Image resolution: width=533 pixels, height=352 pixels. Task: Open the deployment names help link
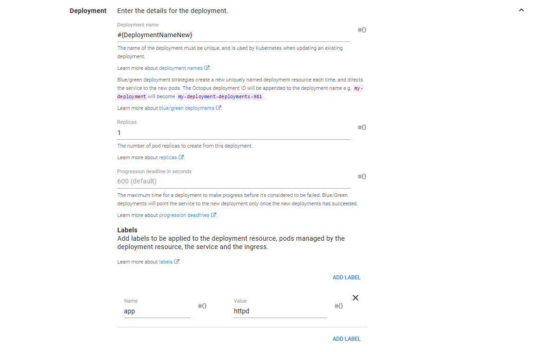(181, 68)
